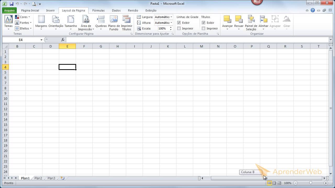Image resolution: width=335 pixels, height=188 pixels.
Task: Open the Alinhar align menu
Action: coord(263,22)
